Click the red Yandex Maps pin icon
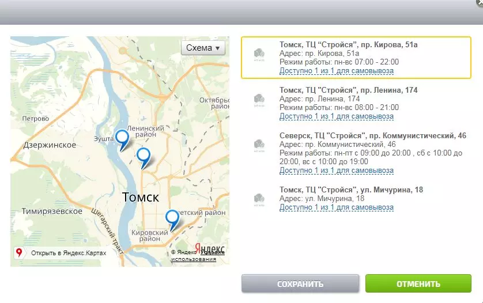 tap(19, 252)
